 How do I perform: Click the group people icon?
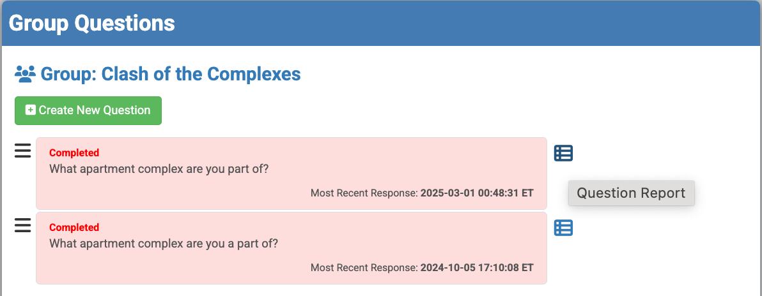pyautogui.click(x=25, y=75)
